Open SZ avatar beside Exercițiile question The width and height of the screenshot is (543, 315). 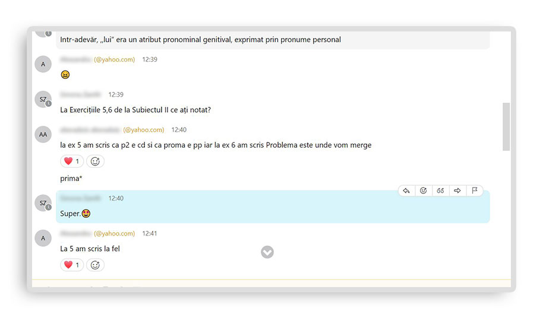pos(43,99)
